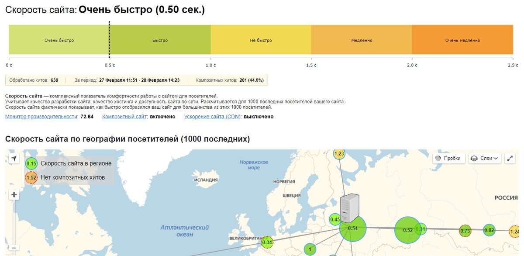The image size is (524, 256).
Task: Click the Очень медленно speed segment
Action: tap(462, 41)
